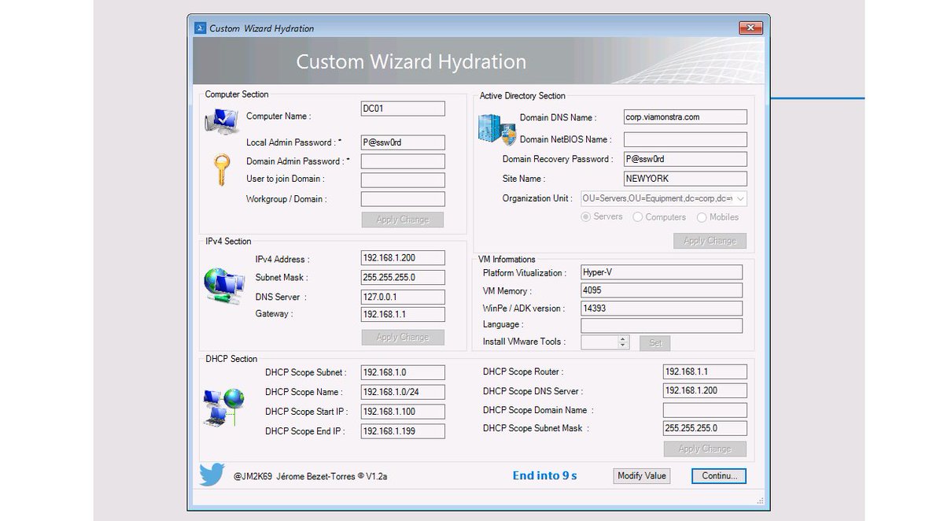The width and height of the screenshot is (944, 521).
Task: Click the gold key icon
Action: coord(222,169)
